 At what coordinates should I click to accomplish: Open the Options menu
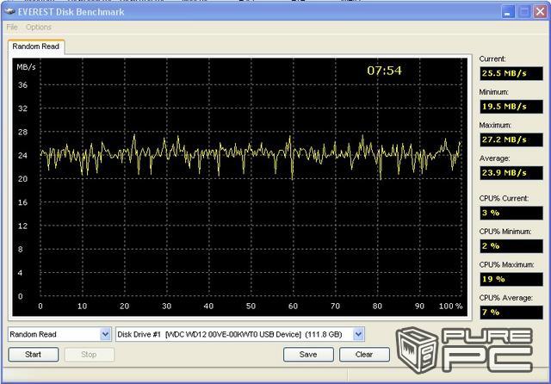click(38, 27)
